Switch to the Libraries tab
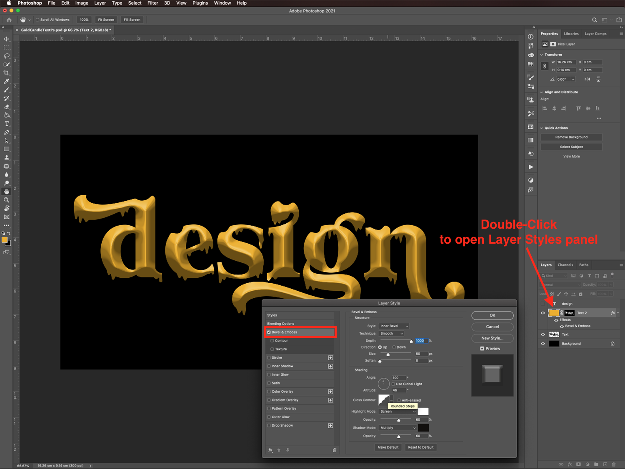 pyautogui.click(x=571, y=34)
